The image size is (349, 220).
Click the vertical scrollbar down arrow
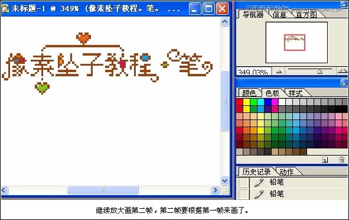point(224,180)
